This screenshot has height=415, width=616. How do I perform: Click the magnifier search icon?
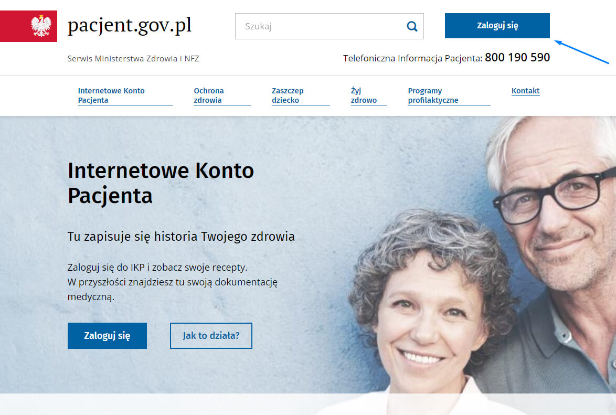(x=412, y=26)
